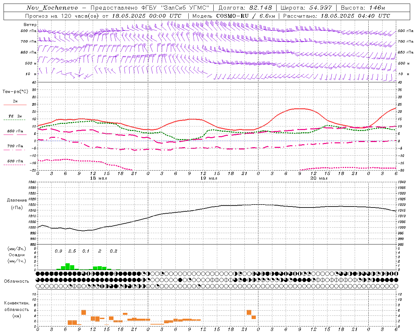Click the 'Давление' pressure panel label
Screen dimensions: 415x332
click(17, 200)
